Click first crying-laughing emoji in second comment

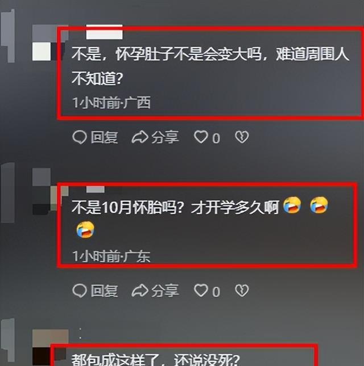click(292, 205)
